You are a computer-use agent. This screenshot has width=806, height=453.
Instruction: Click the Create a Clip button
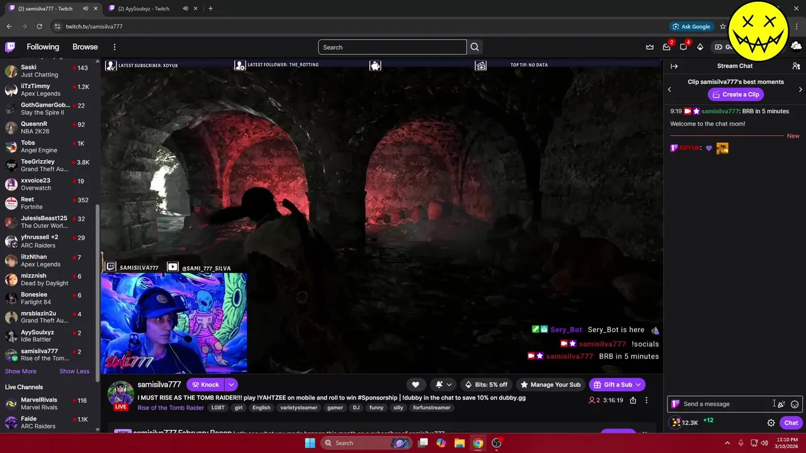[735, 94]
